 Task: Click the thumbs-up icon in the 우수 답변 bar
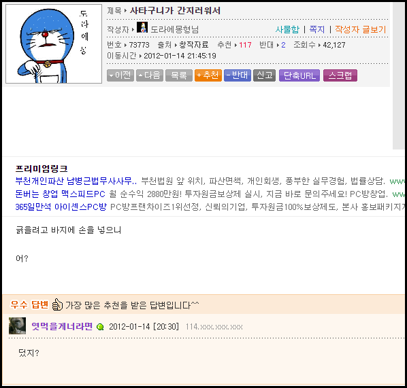[x=57, y=304]
